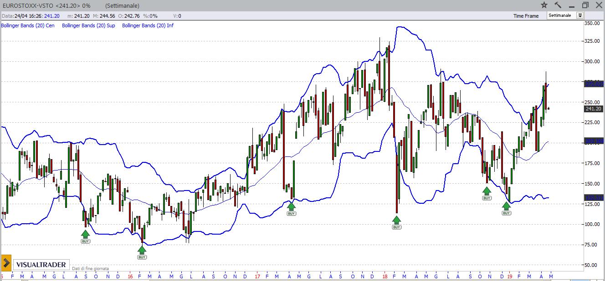Click the orange chevron panel expander

pyautogui.click(x=6, y=262)
